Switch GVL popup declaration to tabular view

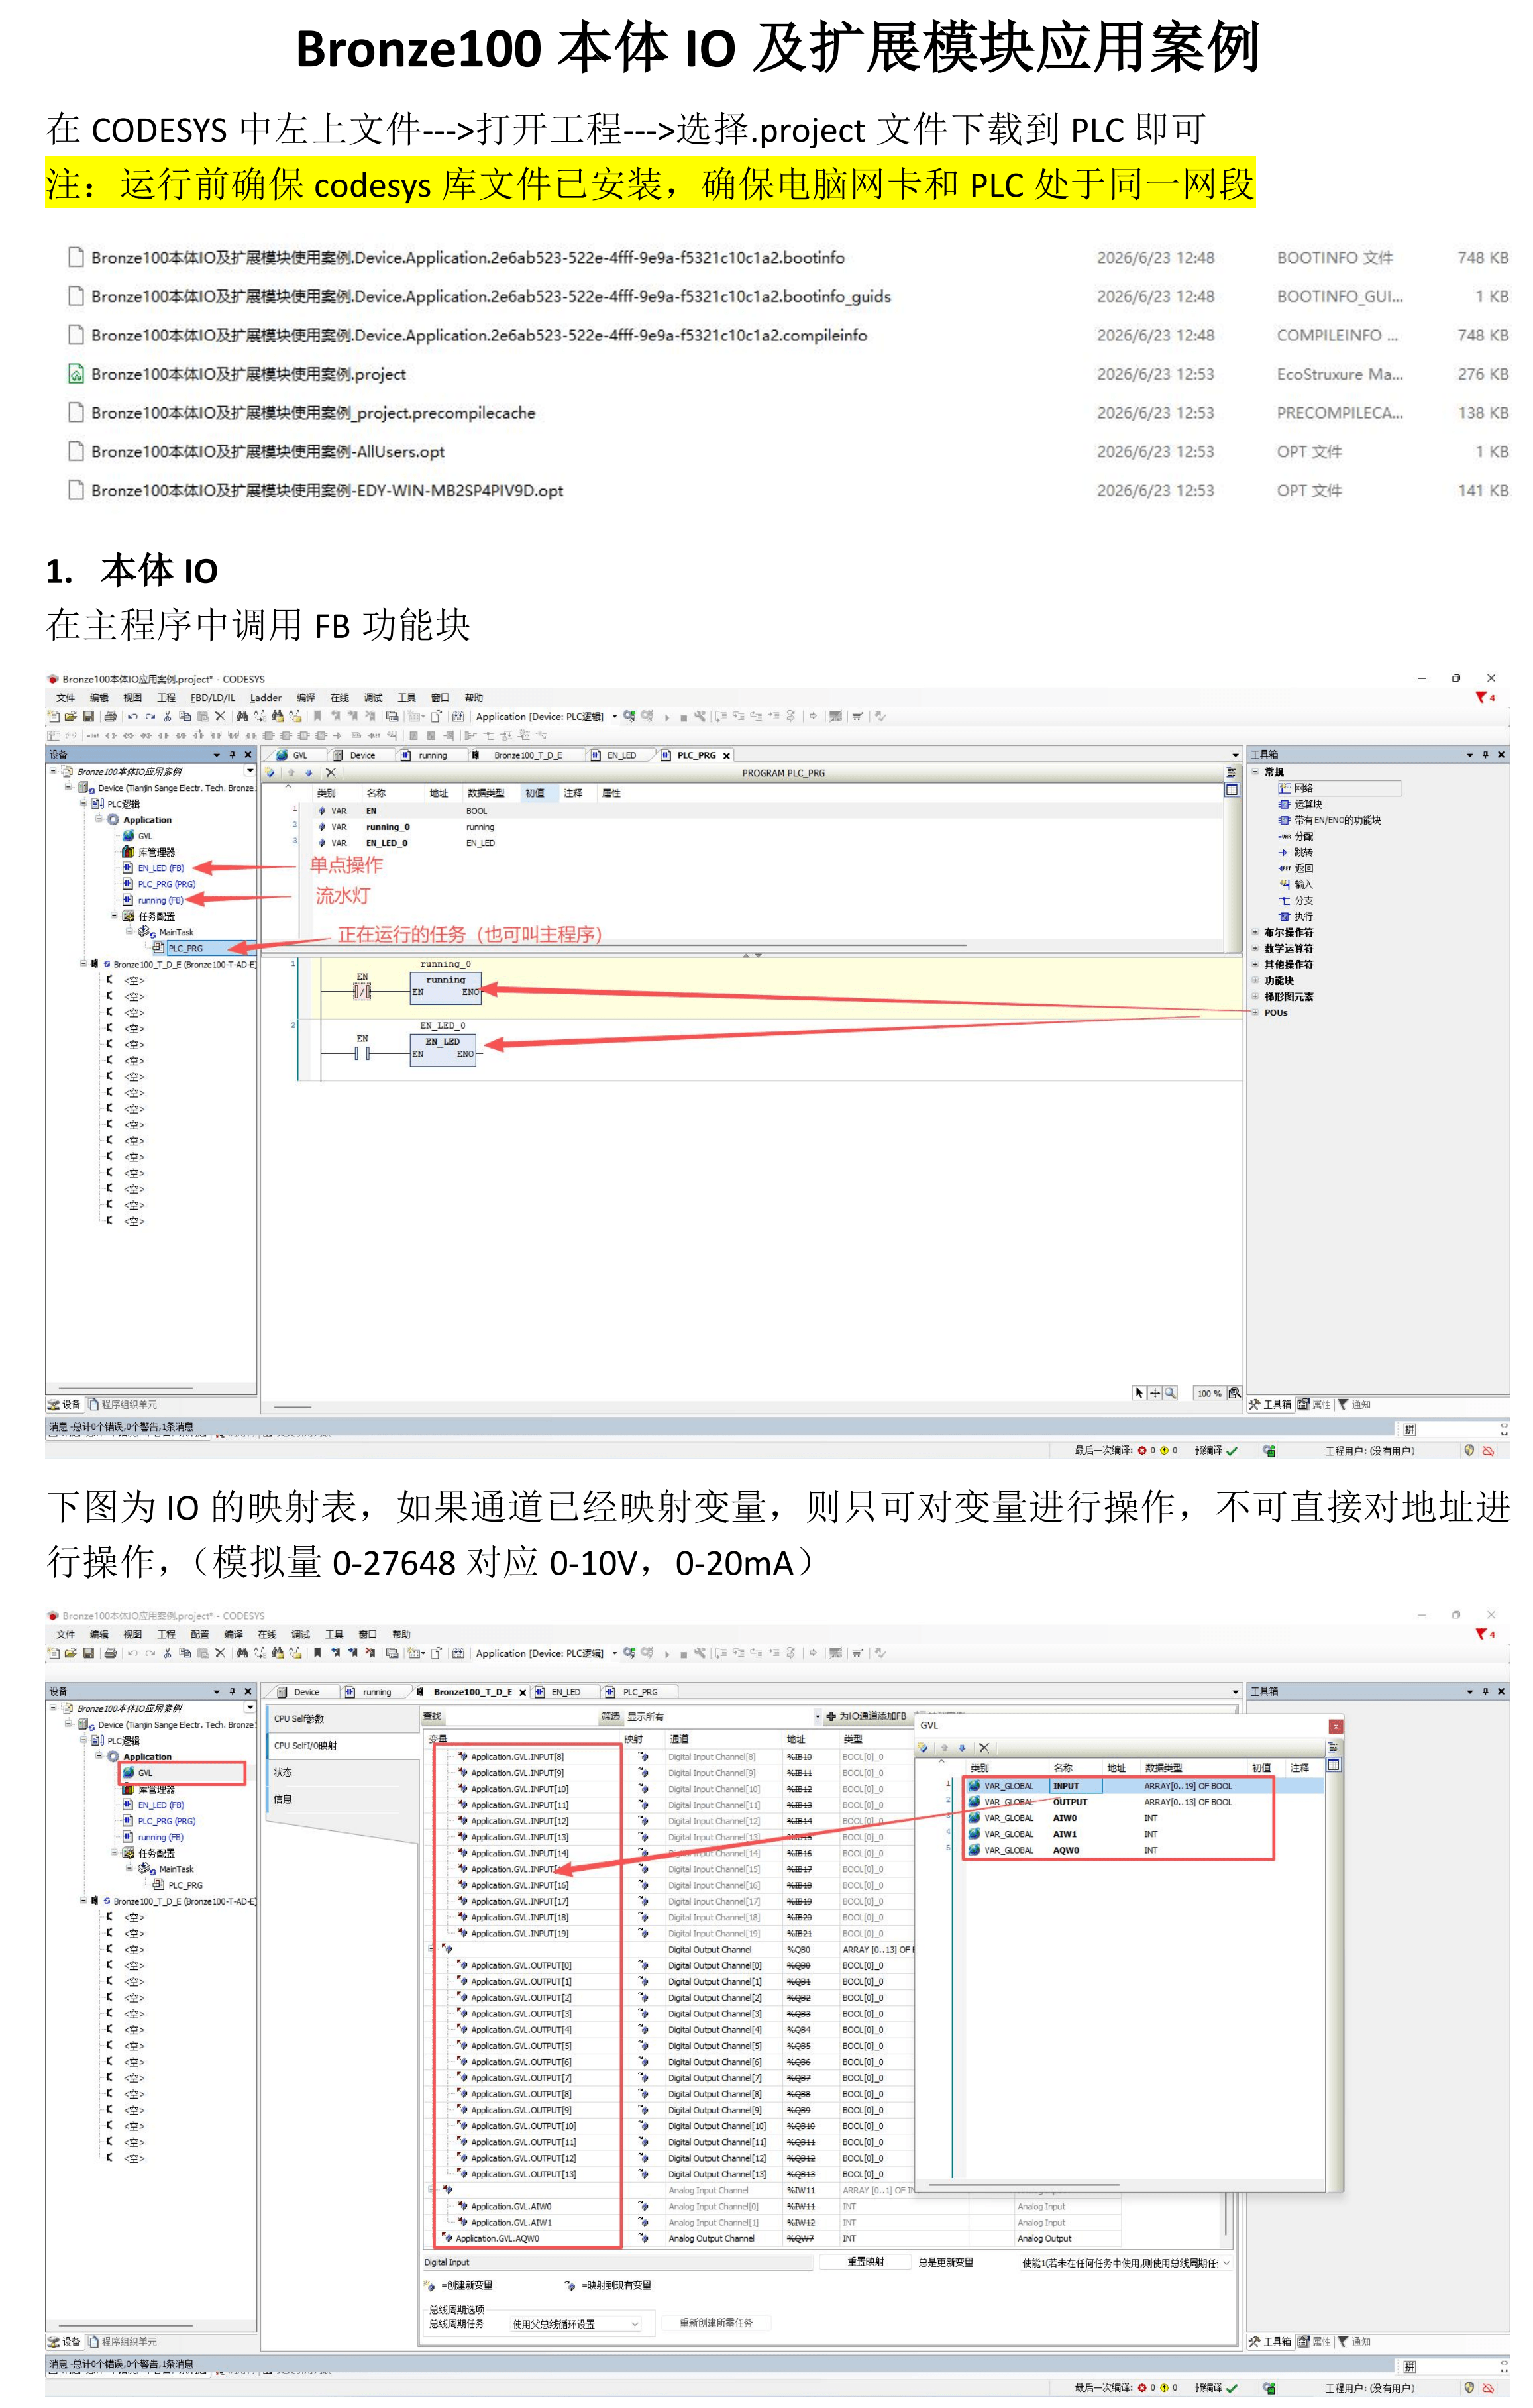click(x=1333, y=1765)
